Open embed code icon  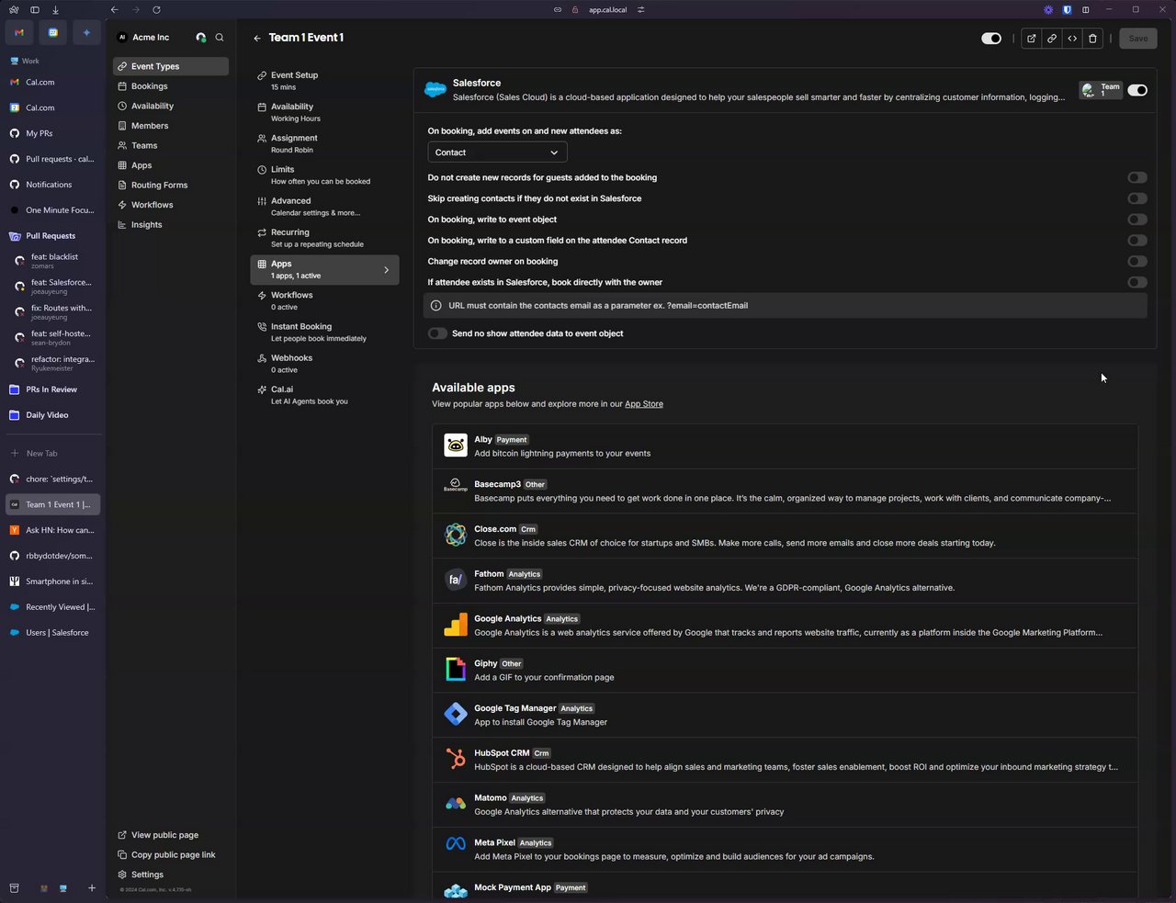tap(1072, 39)
